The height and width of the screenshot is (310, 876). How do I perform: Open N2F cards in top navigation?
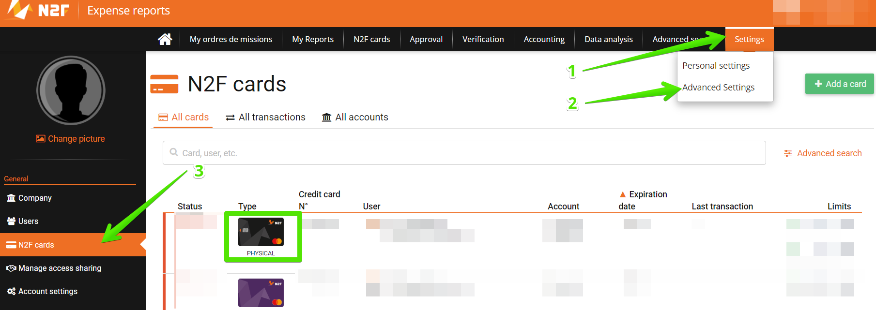click(372, 39)
